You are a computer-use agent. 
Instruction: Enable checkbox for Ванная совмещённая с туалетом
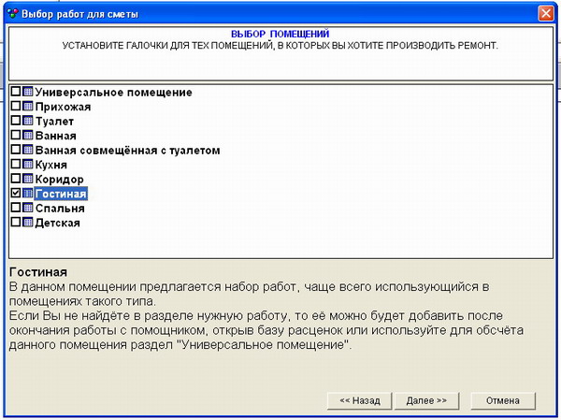15,150
